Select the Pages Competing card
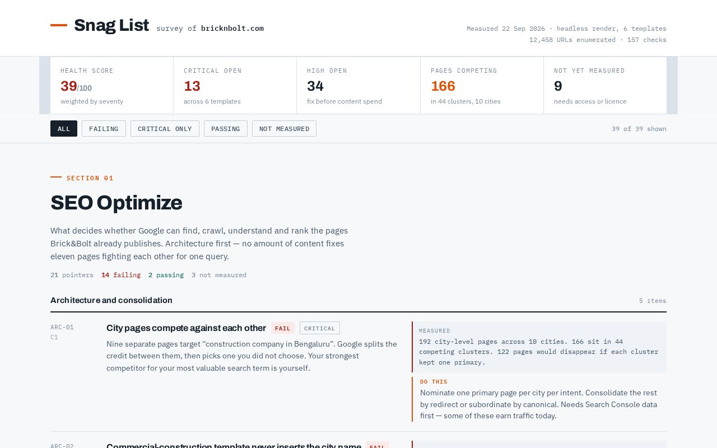 [482, 86]
